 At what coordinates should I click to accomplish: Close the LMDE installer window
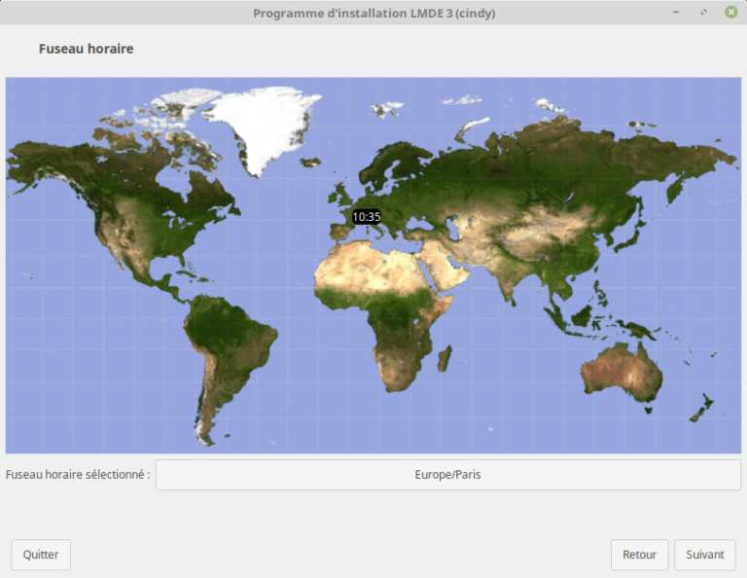coord(730,13)
